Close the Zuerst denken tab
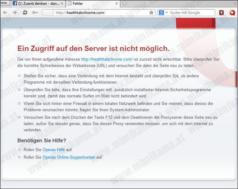The width and height of the screenshot is (238, 189). (x=62, y=4)
